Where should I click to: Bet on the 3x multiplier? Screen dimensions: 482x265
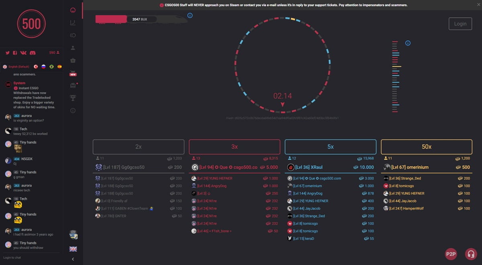[235, 147]
